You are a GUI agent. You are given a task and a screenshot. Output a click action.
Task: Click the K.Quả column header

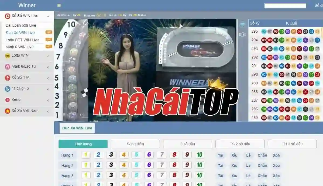291,23
